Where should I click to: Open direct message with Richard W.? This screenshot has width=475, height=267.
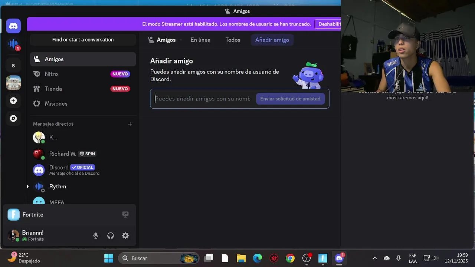click(x=83, y=154)
